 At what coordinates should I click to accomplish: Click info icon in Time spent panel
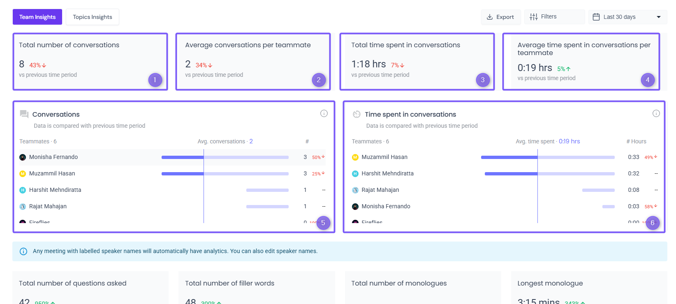click(656, 113)
